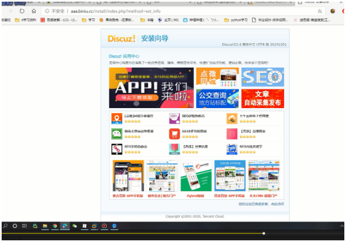Click the red record icon on taskbar
The height and width of the screenshot is (242, 346).
104,226
